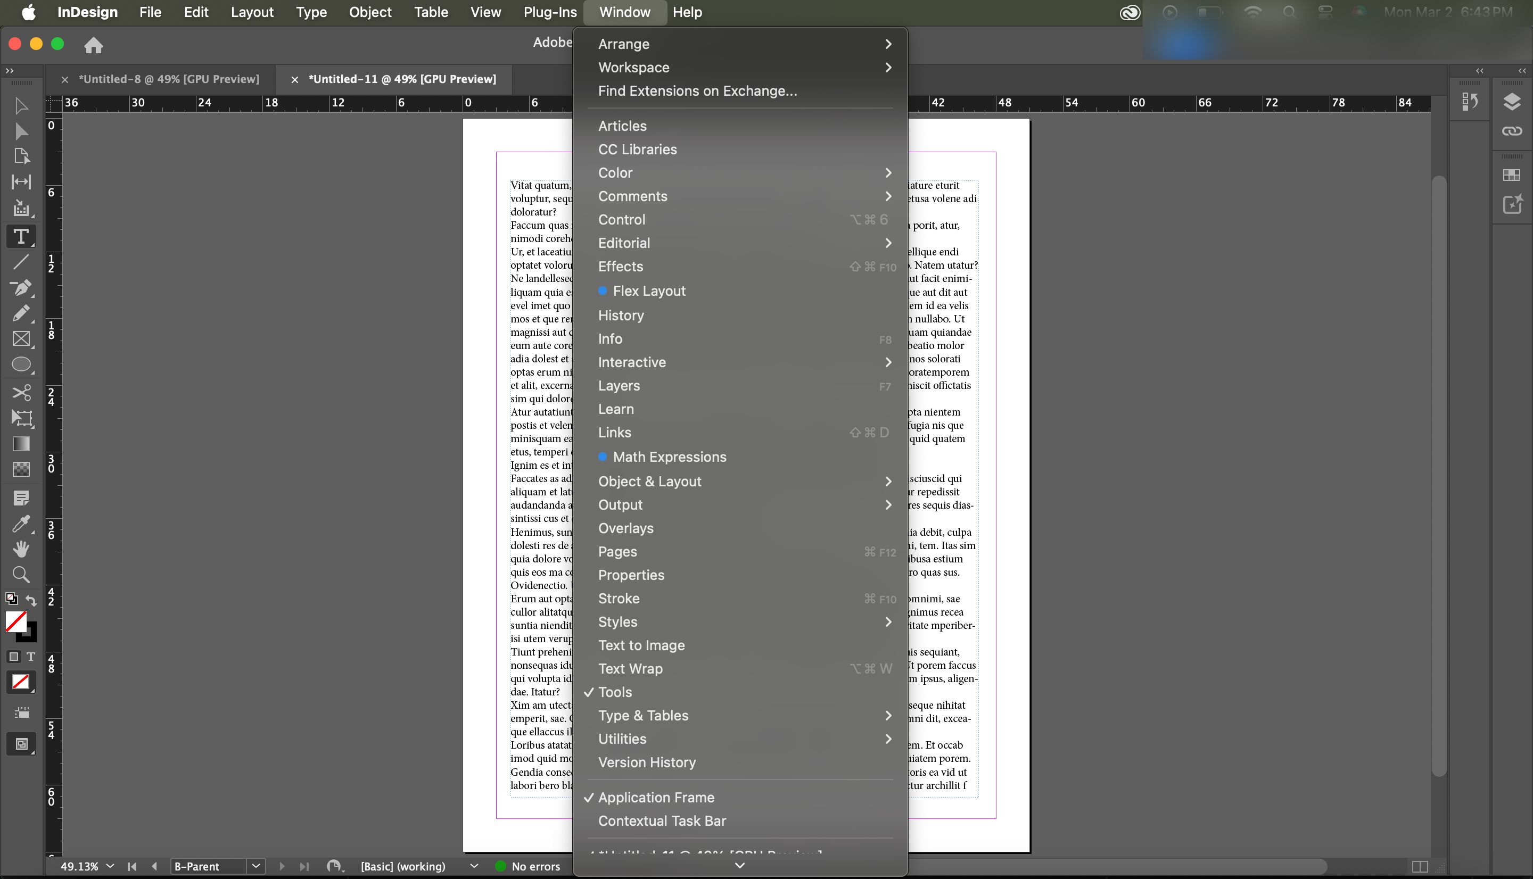
Task: Switch to the Untitled-8 document tab
Action: point(168,79)
